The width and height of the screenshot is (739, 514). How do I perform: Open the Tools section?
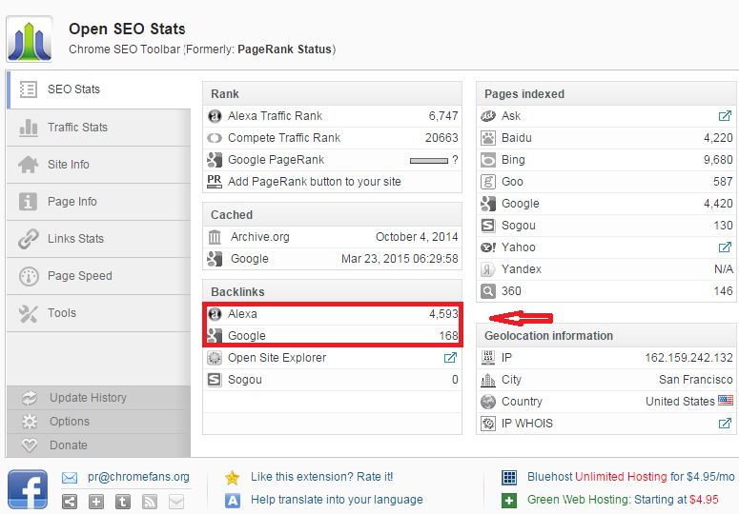(x=99, y=313)
